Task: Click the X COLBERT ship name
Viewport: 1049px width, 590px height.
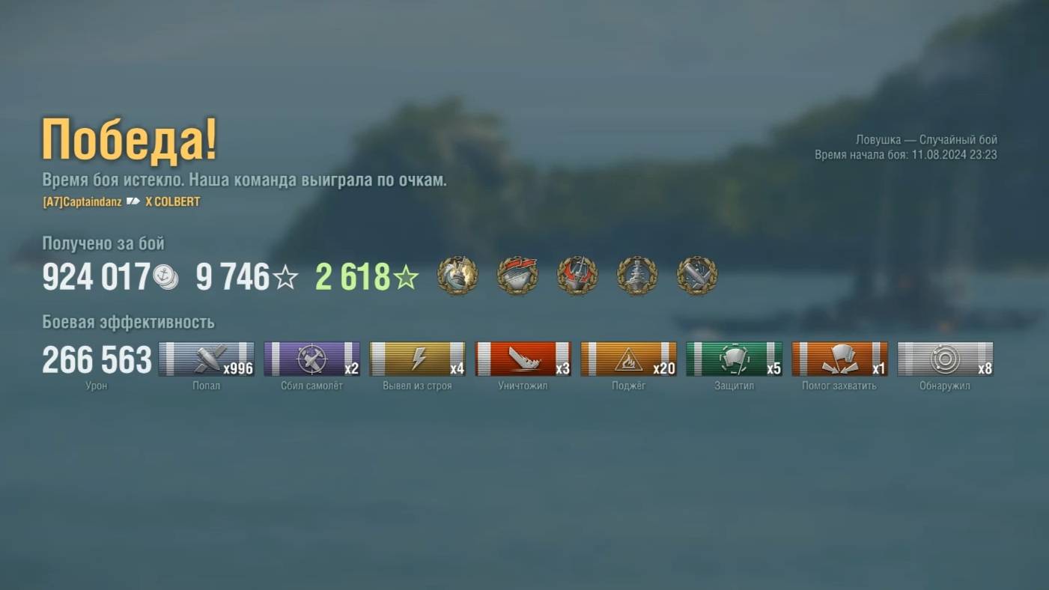Action: 173,202
